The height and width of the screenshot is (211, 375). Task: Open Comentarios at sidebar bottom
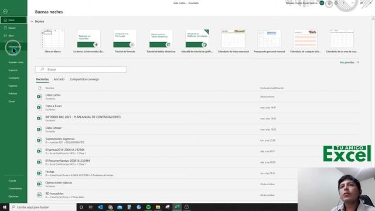click(15, 189)
